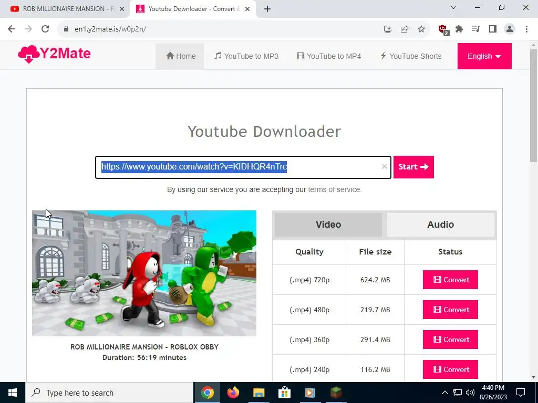Viewport: 538px width, 403px height.
Task: Click the 624.2 MB file size cell
Action: [375, 280]
